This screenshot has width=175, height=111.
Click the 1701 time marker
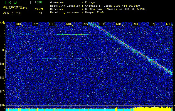pos(18,24)
